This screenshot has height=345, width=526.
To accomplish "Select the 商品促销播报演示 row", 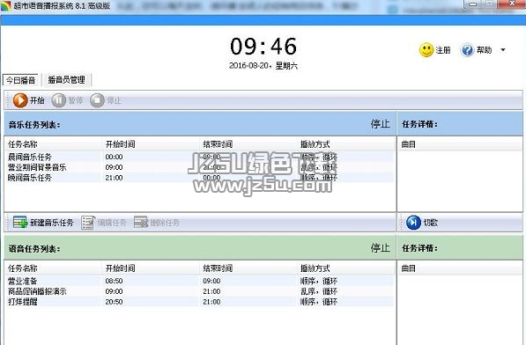I will (x=199, y=291).
